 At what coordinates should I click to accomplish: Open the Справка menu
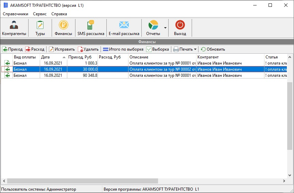click(59, 14)
